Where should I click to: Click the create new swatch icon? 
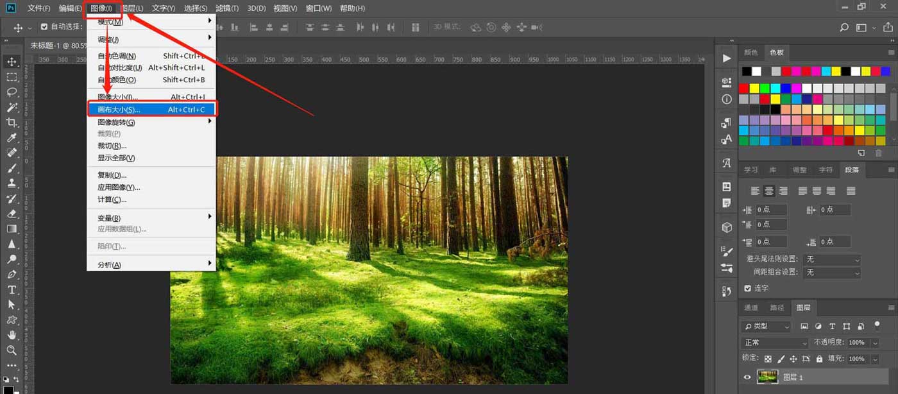[x=861, y=153]
